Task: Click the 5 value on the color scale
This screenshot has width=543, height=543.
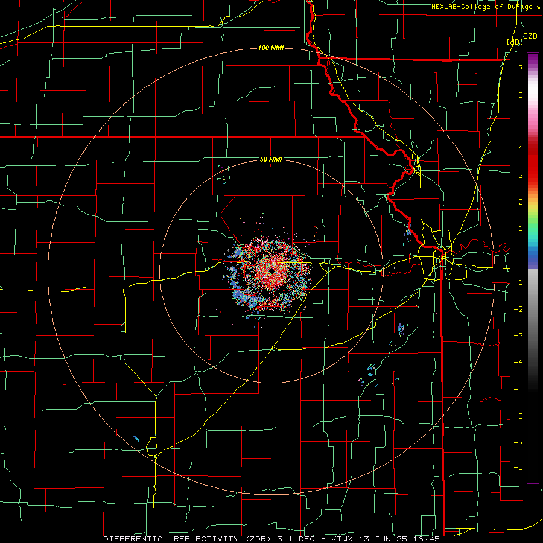Action: pyautogui.click(x=521, y=121)
